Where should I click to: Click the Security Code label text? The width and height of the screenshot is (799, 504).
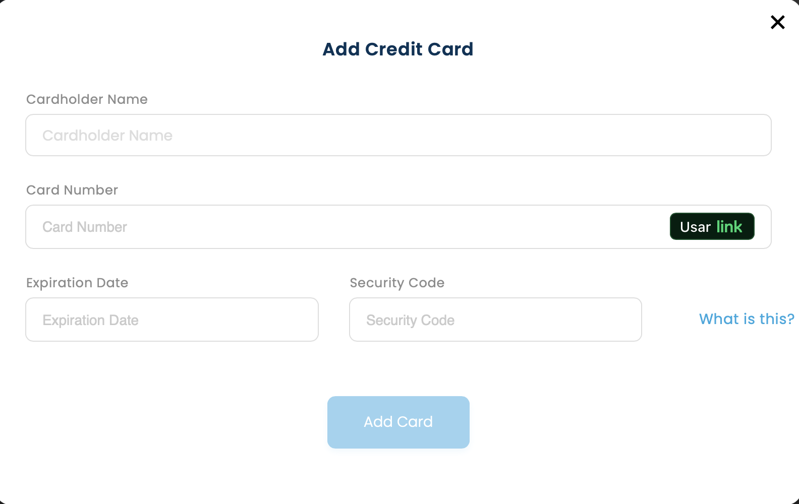397,283
